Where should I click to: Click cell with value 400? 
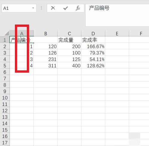pyautogui.click(x=69, y=66)
